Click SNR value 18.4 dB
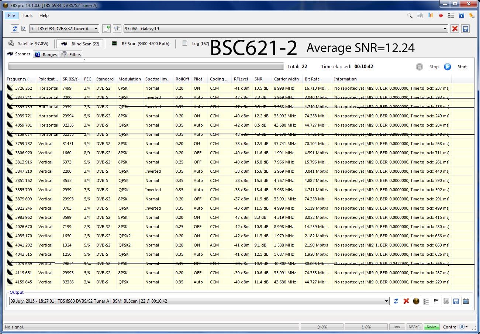480x334 pixels. tap(262, 190)
